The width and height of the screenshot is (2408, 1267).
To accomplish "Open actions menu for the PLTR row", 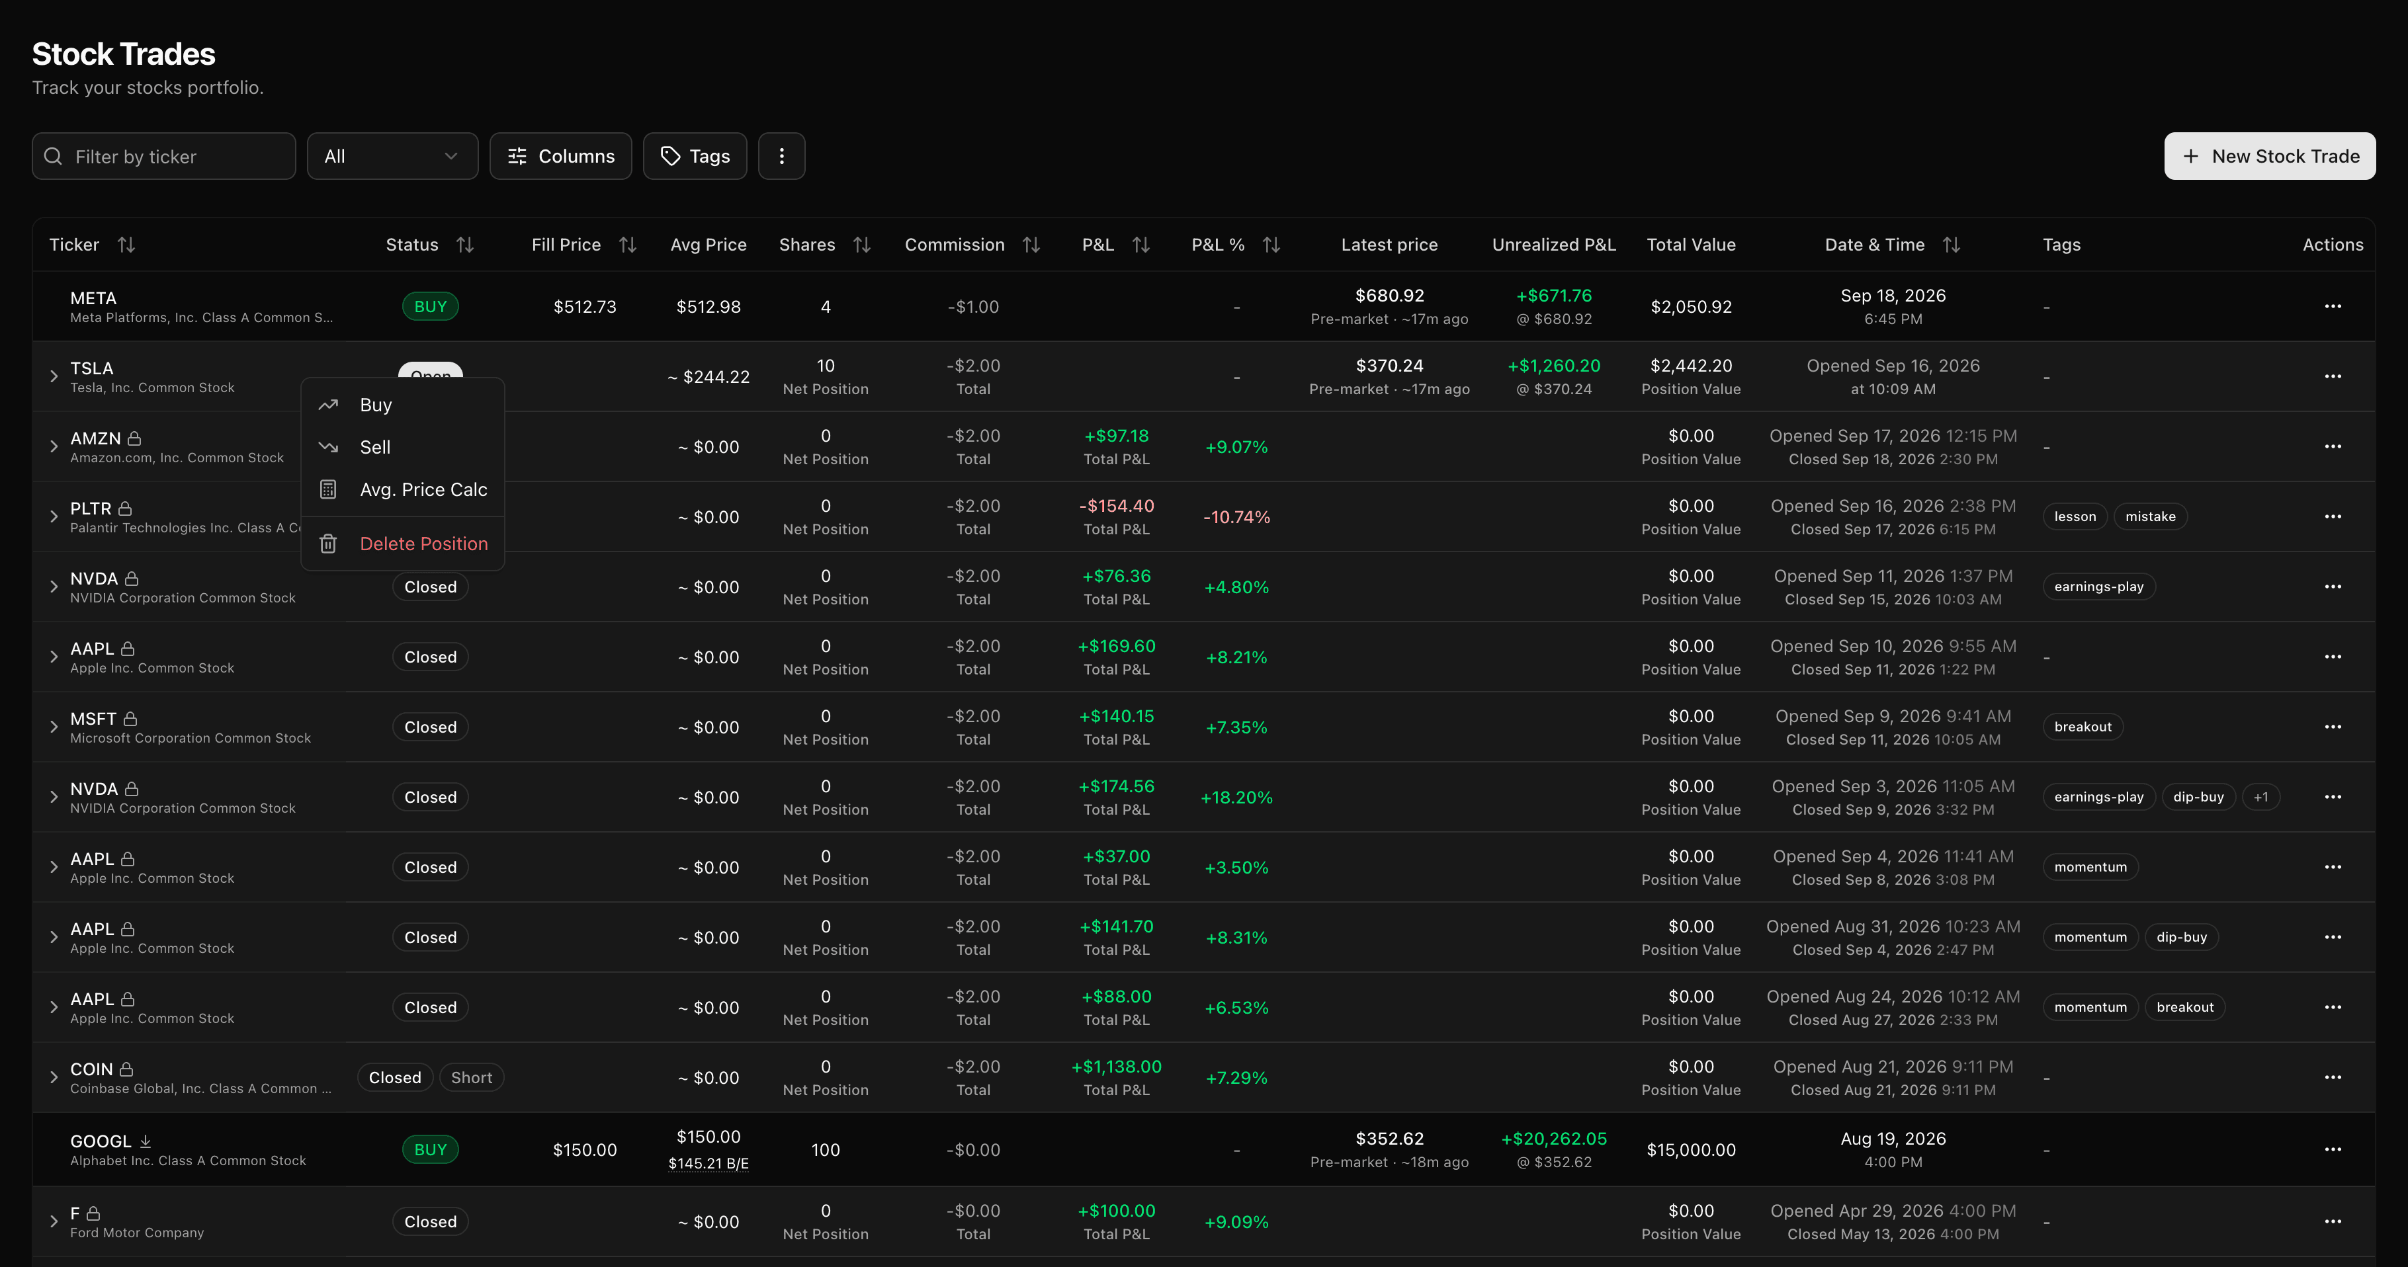I will (2333, 516).
